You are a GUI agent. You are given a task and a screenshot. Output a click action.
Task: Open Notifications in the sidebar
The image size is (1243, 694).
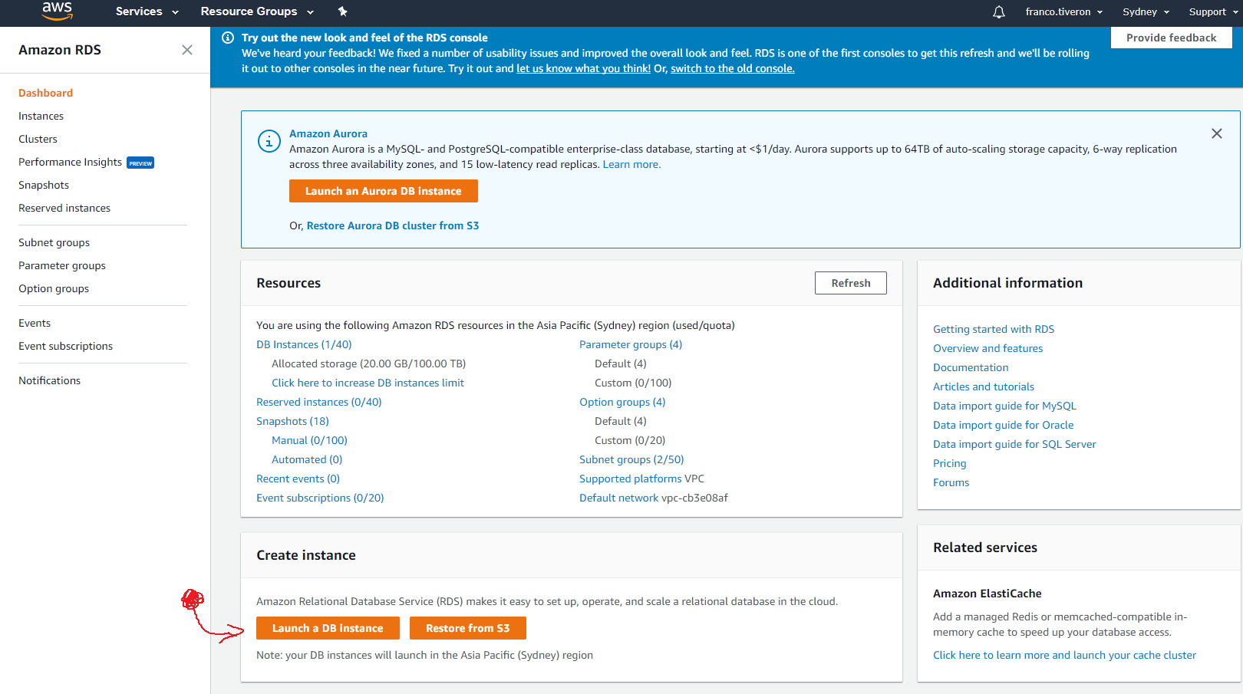tap(50, 380)
